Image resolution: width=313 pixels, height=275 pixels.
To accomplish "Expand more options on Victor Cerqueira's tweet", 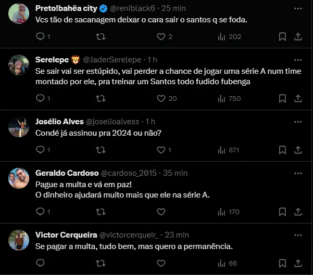I will pos(297,234).
